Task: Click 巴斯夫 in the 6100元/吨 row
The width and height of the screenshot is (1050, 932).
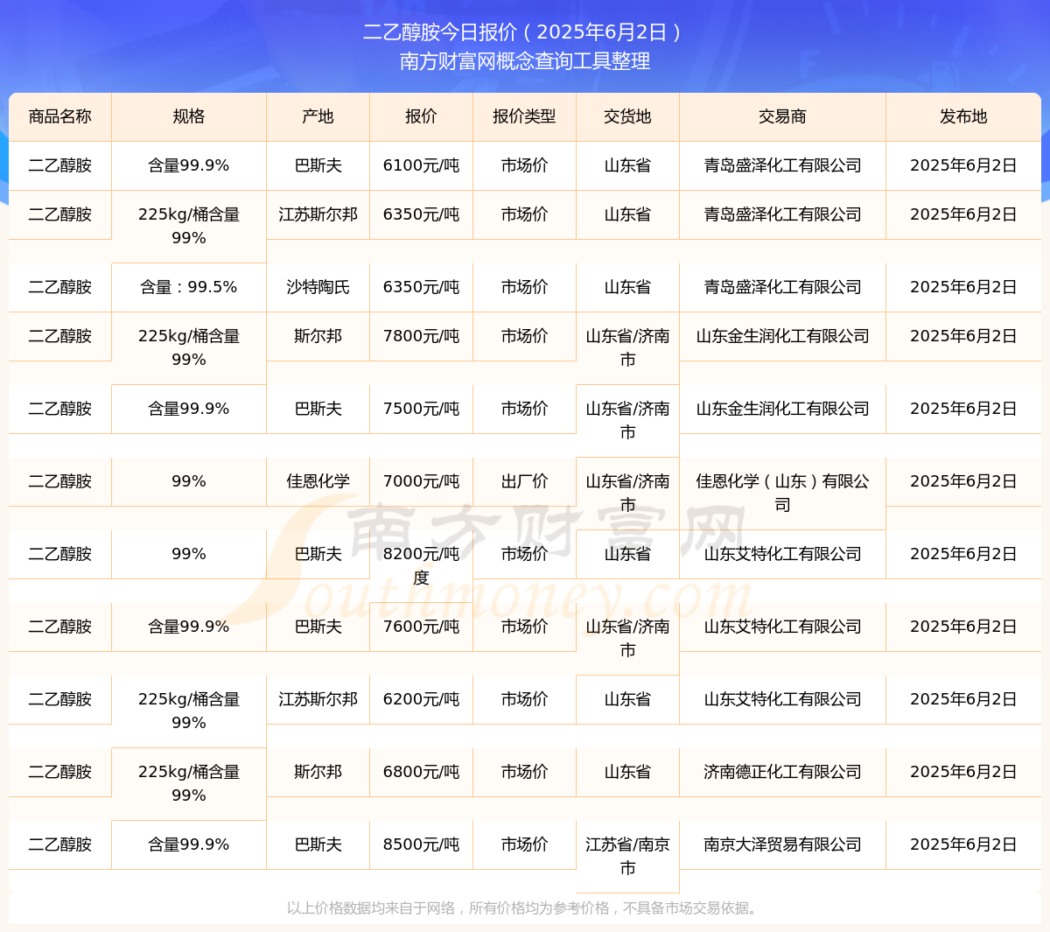Action: point(318,165)
